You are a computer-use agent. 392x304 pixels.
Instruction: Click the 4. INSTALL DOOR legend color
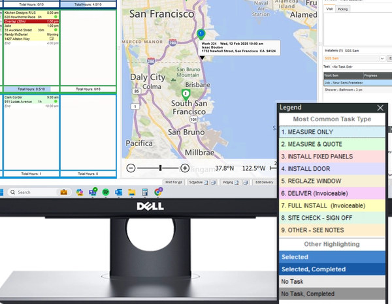(x=332, y=169)
